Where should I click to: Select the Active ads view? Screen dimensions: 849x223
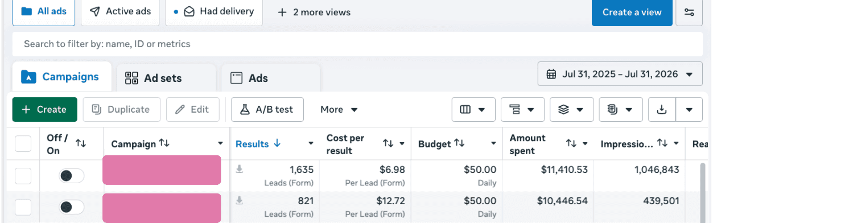coord(120,12)
